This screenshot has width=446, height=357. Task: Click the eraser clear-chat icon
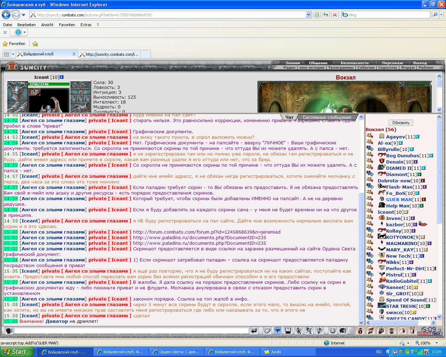coord(267,331)
